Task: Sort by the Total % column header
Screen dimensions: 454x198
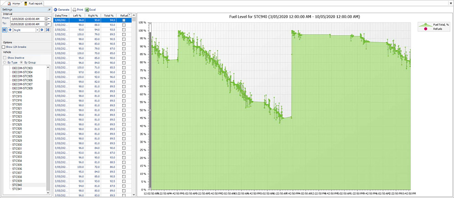Action: pos(109,15)
